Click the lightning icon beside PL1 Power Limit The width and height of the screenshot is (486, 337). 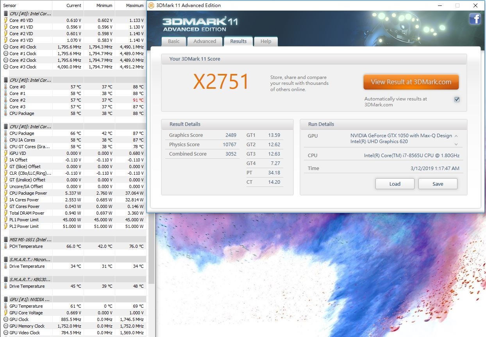coord(6,220)
